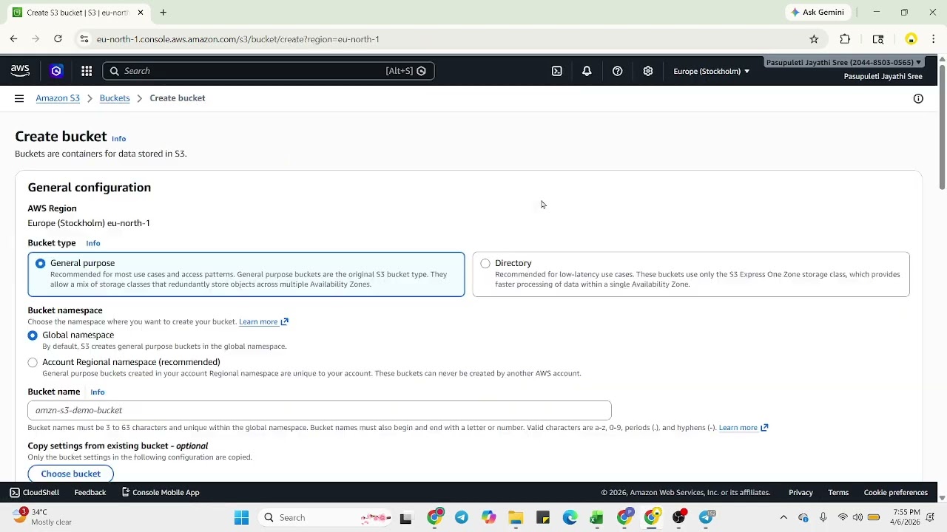Open the Copilot app in taskbar
Image resolution: width=947 pixels, height=532 pixels.
(x=488, y=518)
